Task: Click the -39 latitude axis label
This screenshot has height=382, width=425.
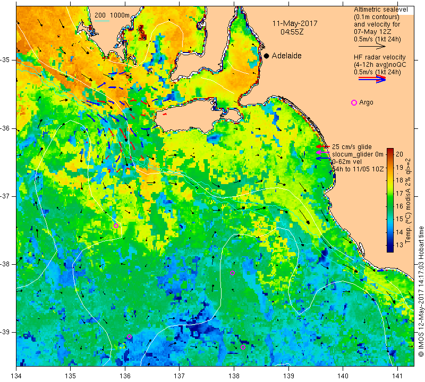Action: (x=5, y=332)
